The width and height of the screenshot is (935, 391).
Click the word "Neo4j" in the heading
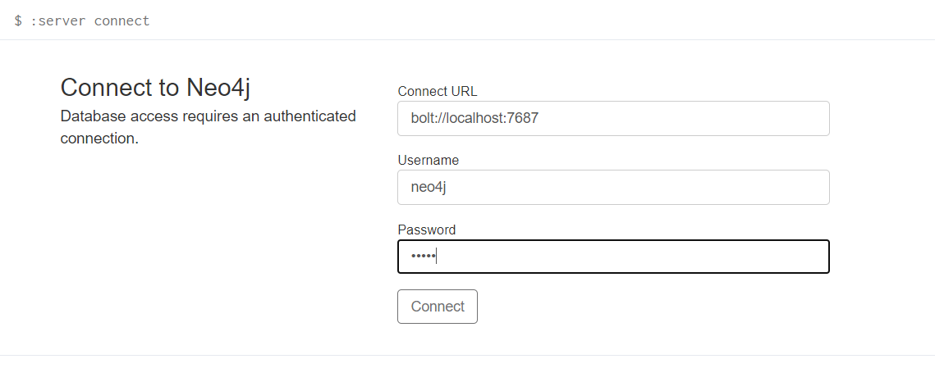218,88
